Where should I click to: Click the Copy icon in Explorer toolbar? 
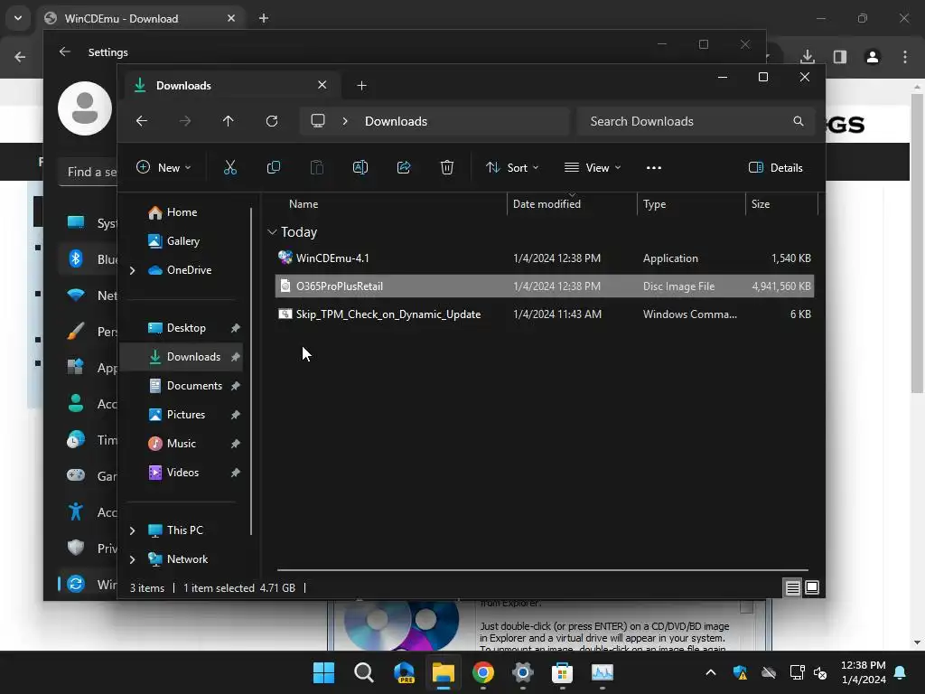(x=273, y=167)
